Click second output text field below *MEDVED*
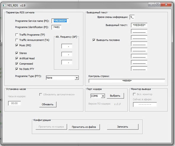 (x=139, y=31)
